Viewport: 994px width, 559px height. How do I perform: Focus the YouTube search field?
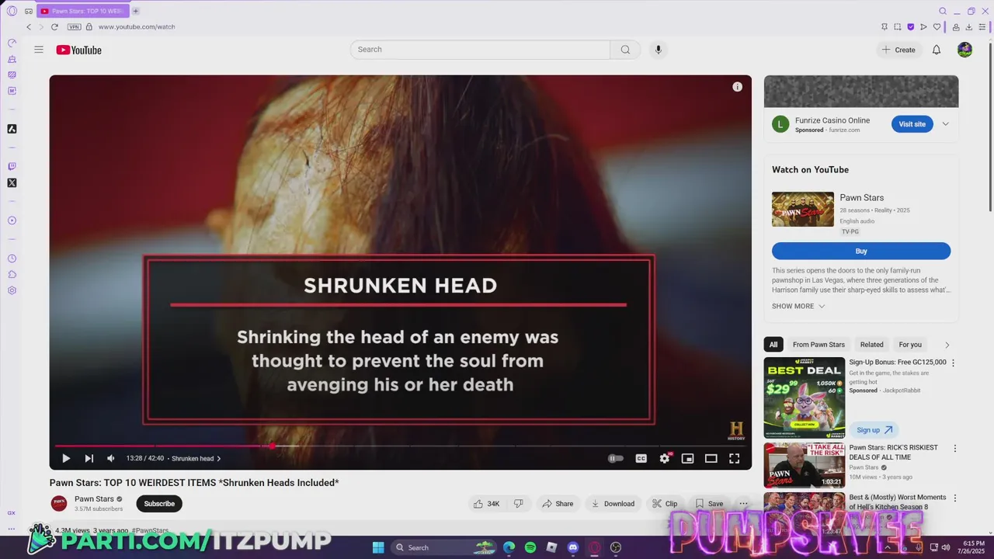pyautogui.click(x=480, y=50)
